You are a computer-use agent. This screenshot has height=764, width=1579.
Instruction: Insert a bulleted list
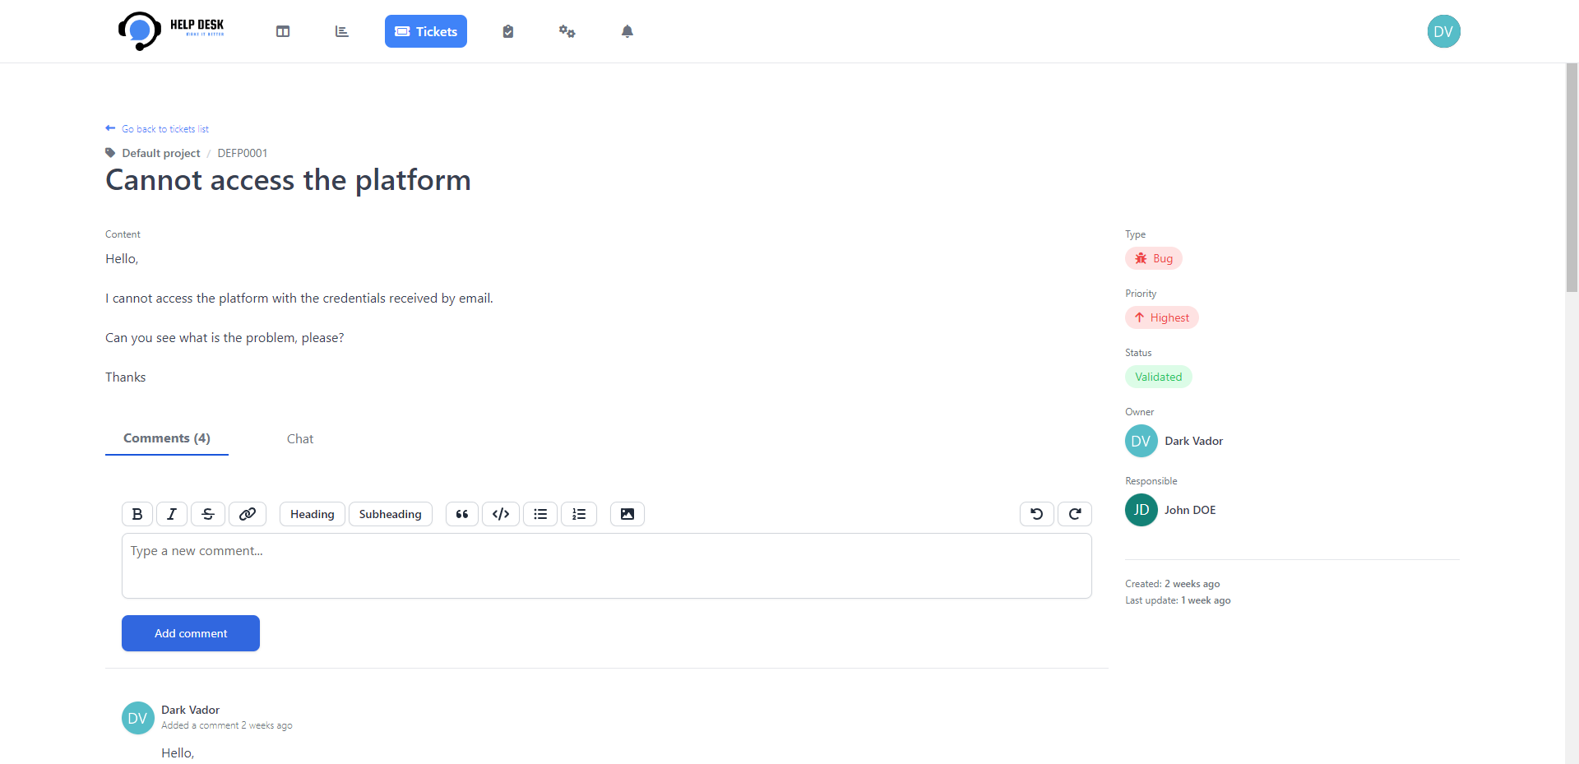click(x=540, y=514)
